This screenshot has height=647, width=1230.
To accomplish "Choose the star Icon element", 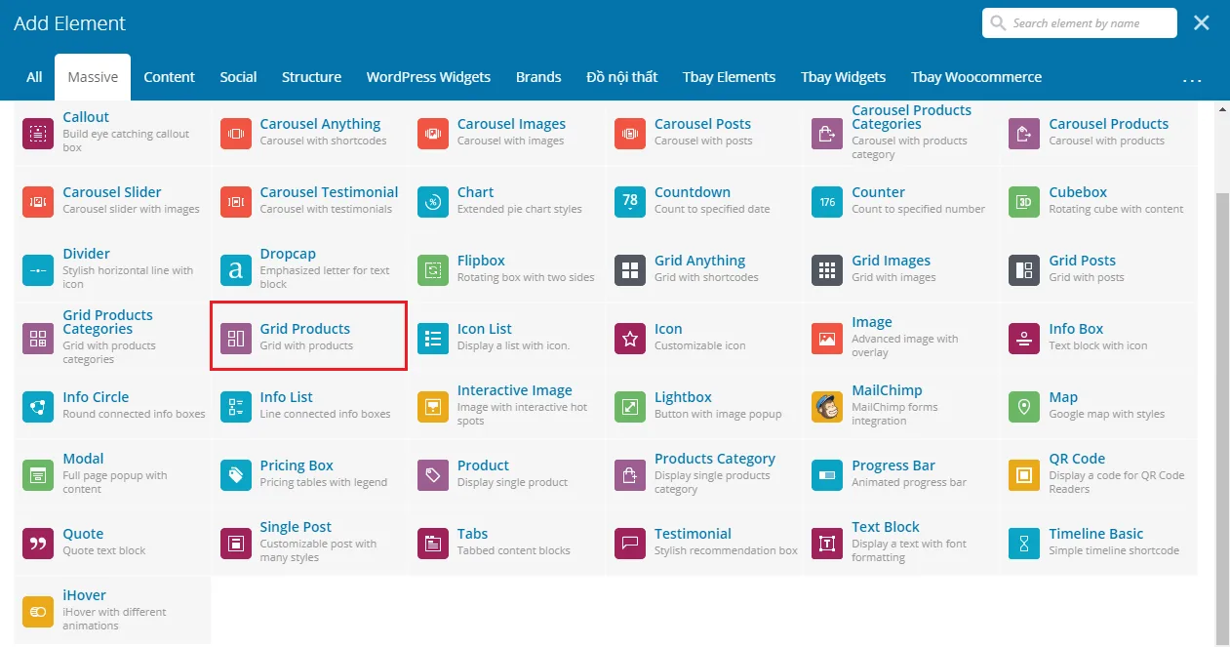I will click(630, 338).
